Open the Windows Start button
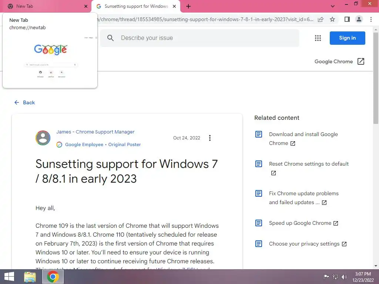This screenshot has width=379, height=284. click(x=9, y=277)
